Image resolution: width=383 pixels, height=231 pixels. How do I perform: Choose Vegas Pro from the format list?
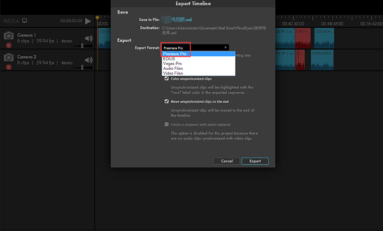coord(199,64)
